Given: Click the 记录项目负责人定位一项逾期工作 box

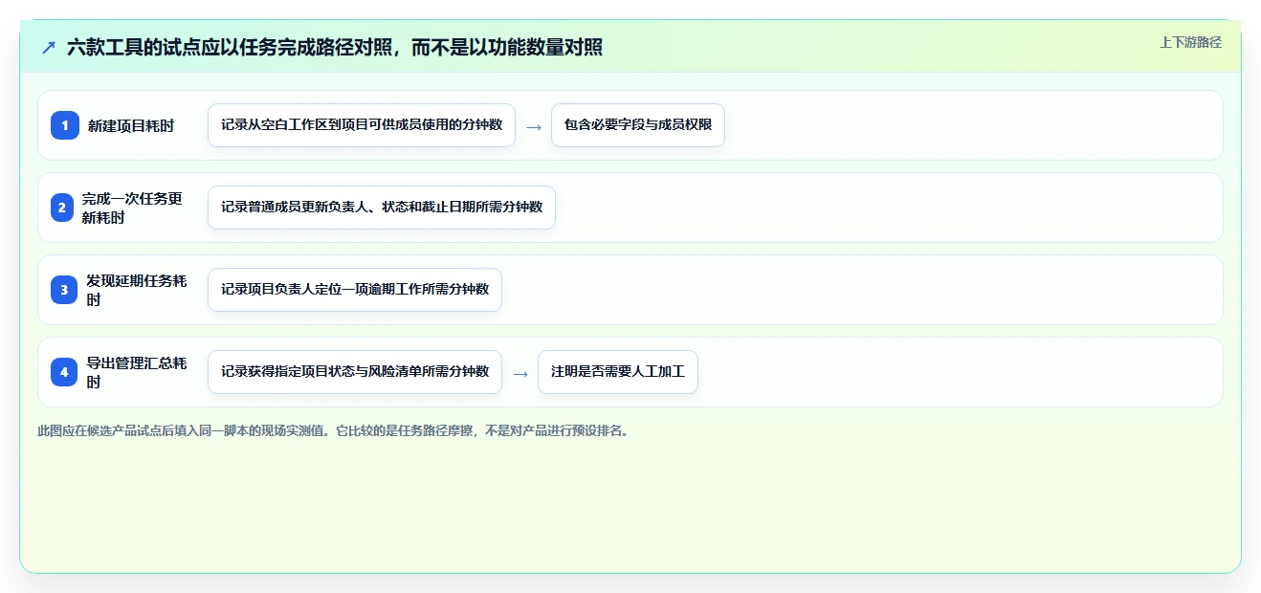Looking at the screenshot, I should click(355, 290).
